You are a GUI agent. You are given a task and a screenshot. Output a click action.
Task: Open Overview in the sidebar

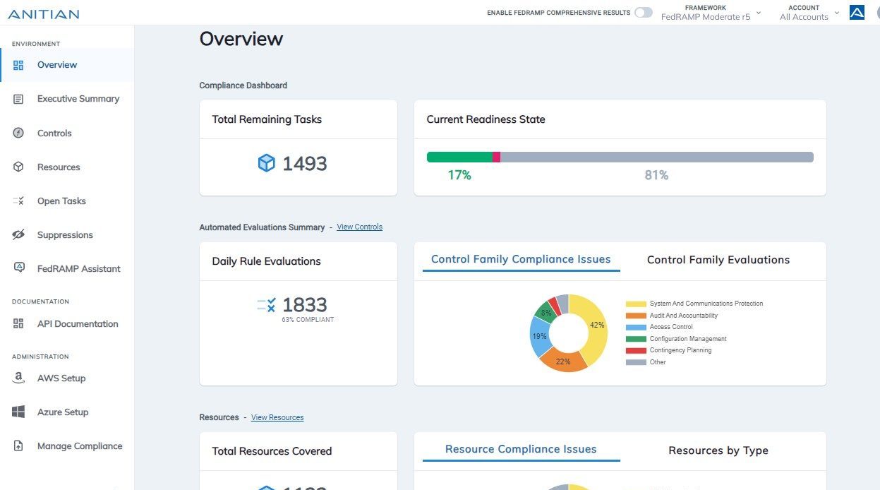point(67,65)
